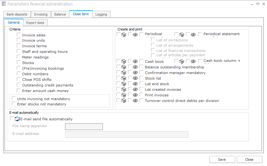This screenshot has height=166, width=267.
Task: Click printer icon for Balance outstanding membership
Action: [124, 67]
